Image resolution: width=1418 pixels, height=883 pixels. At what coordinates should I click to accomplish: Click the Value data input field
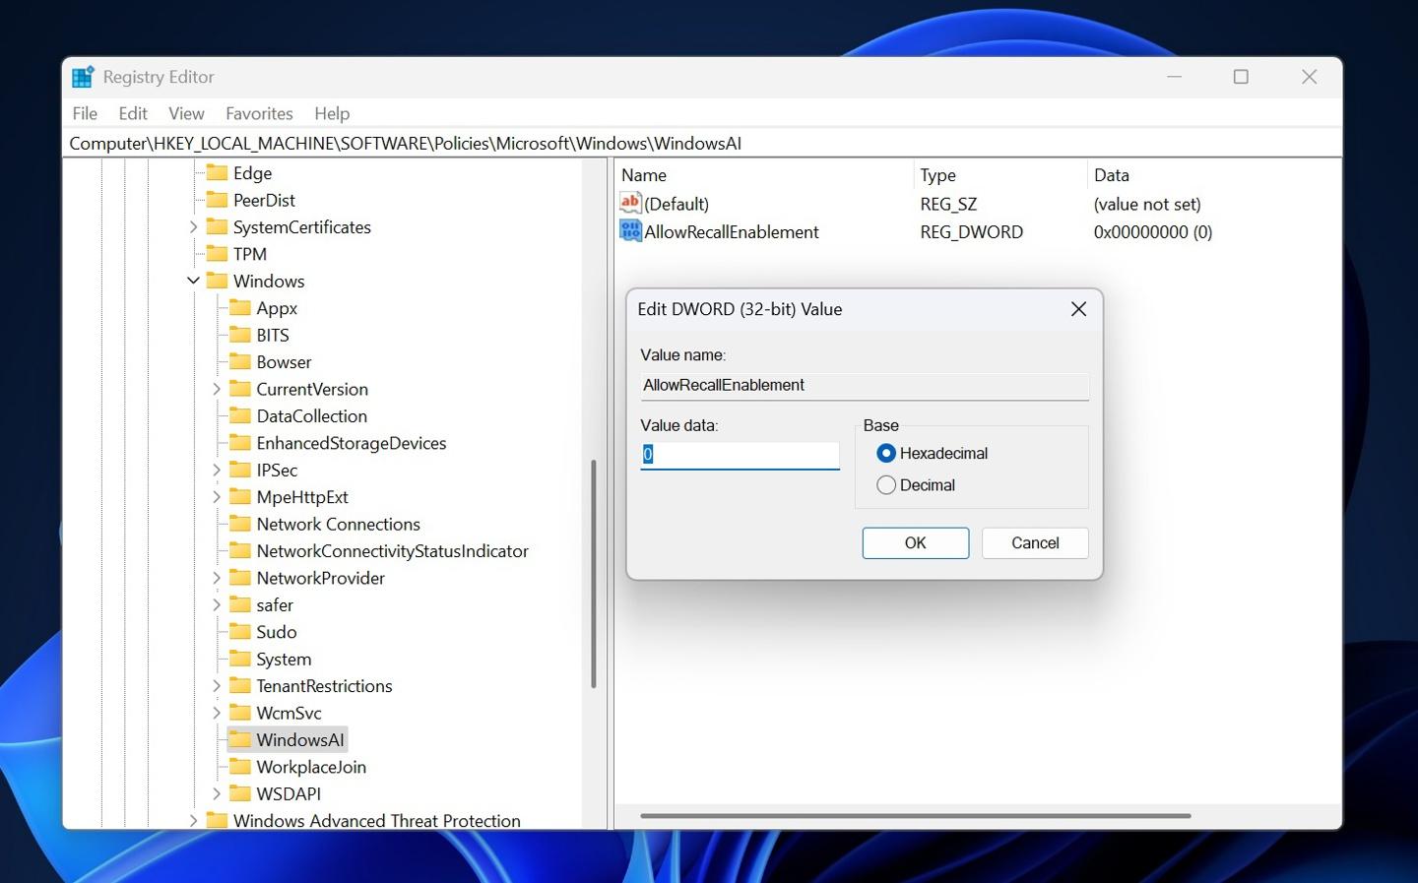tap(740, 455)
